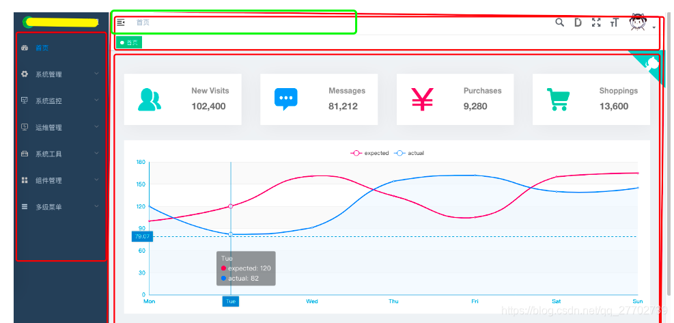Click the Purchases yen icon
This screenshot has height=323, width=674.
pyautogui.click(x=422, y=99)
